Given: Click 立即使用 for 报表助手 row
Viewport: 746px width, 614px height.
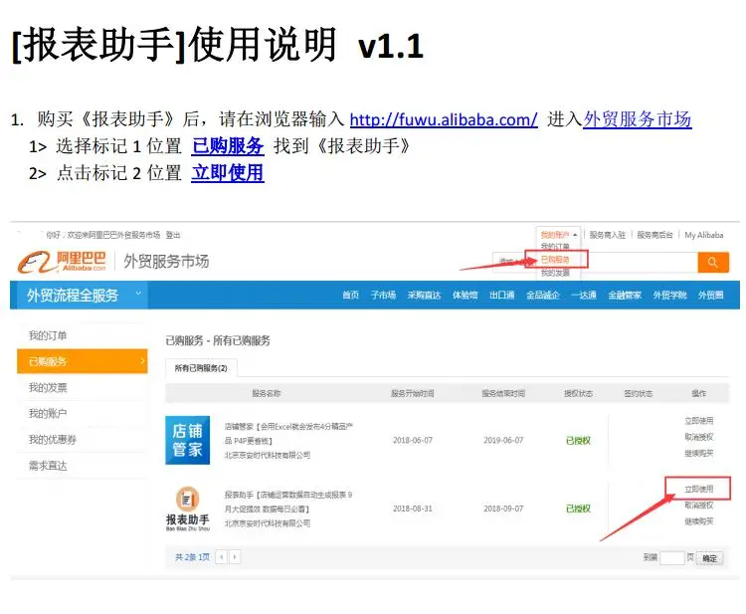Looking at the screenshot, I should [699, 489].
